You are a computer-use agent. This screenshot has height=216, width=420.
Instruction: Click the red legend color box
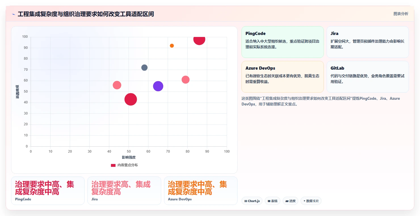click(x=113, y=165)
